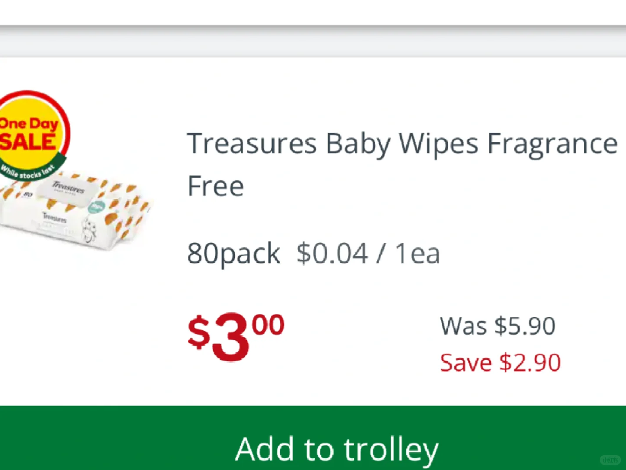This screenshot has width=626, height=470.
Task: Click the red $3.00 sale price
Action: [236, 336]
